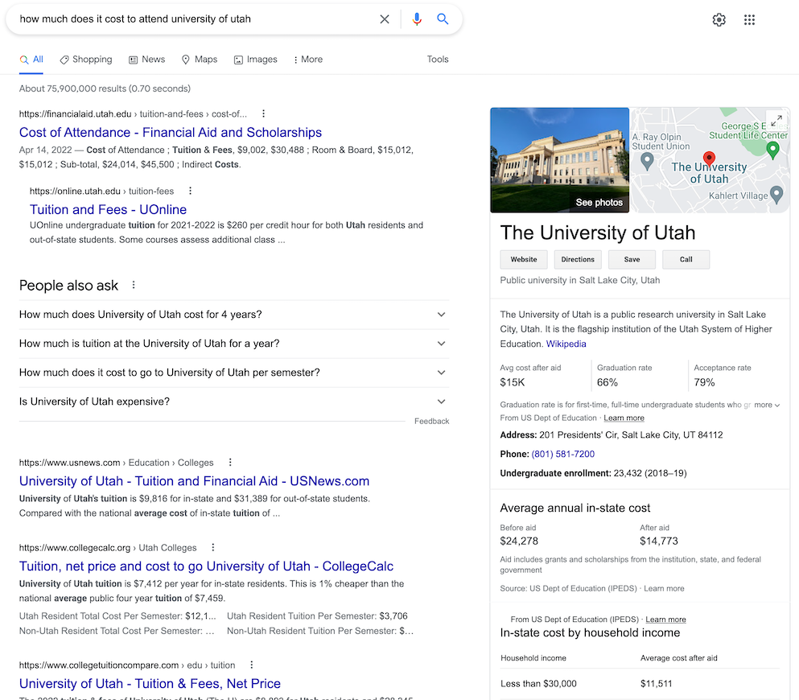Switch to the Images tab
799x700 pixels.
pyautogui.click(x=255, y=60)
